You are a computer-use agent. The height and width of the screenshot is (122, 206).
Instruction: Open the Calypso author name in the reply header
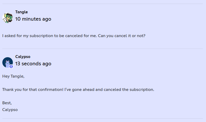(23, 57)
